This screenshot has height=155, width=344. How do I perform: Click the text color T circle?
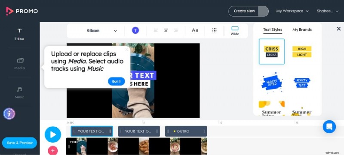135,30
